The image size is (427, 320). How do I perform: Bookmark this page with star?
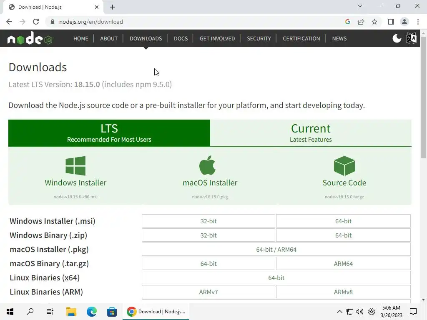[x=374, y=22]
